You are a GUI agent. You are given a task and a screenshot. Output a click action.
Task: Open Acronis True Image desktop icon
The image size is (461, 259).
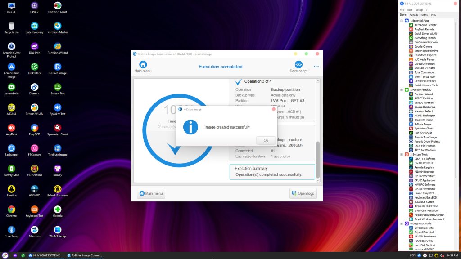[11, 71]
